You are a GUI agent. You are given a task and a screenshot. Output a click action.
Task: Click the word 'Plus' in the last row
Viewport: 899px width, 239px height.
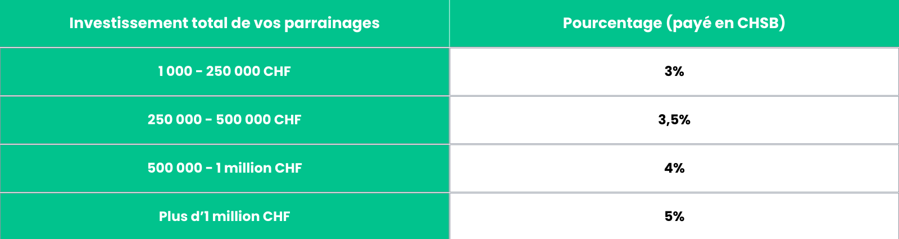(172, 217)
